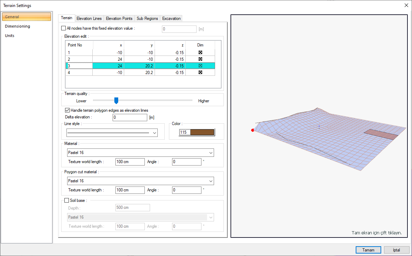412x256 pixels.
Task: Toggle Dim checkbox for point 1
Action: click(200, 52)
